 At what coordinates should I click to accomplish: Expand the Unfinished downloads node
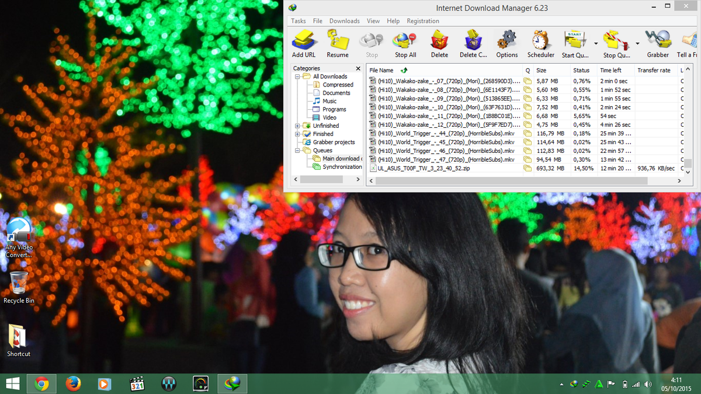pyautogui.click(x=298, y=125)
